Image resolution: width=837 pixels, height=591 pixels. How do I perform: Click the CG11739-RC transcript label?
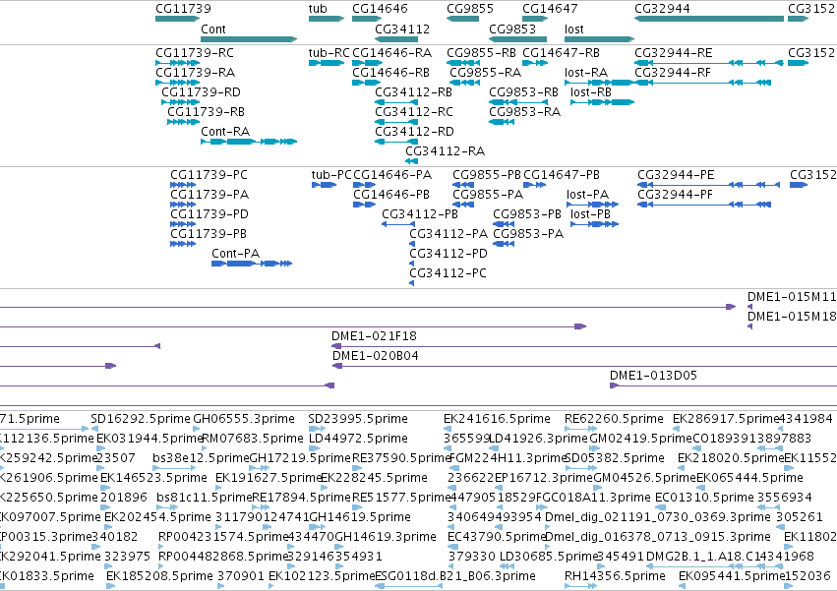point(195,53)
